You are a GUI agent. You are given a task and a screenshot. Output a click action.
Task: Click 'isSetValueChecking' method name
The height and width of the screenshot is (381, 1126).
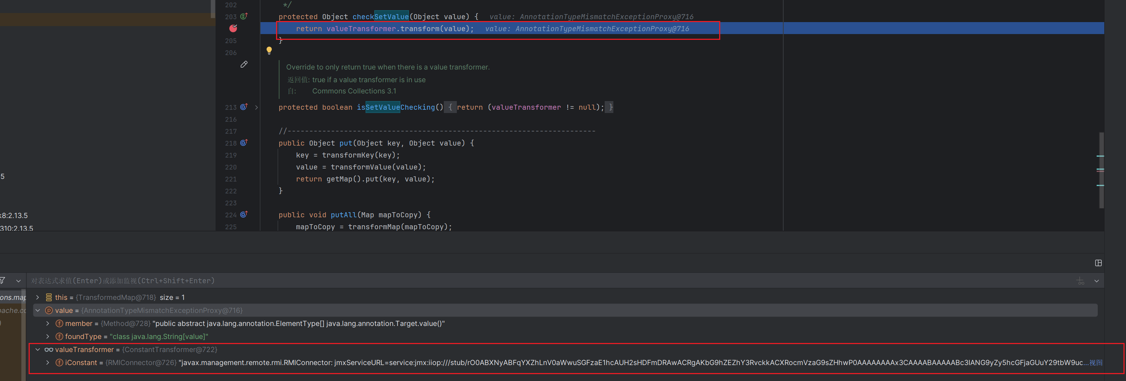tap(396, 107)
